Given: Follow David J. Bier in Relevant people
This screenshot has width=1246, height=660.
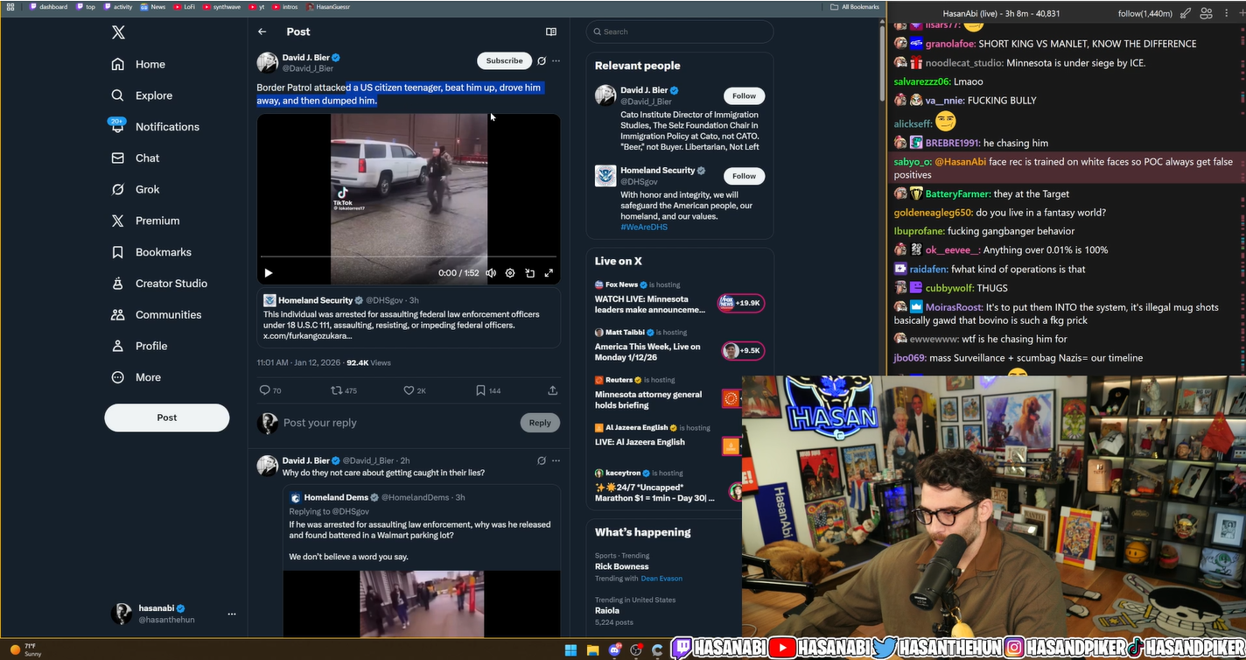Looking at the screenshot, I should tap(744, 95).
